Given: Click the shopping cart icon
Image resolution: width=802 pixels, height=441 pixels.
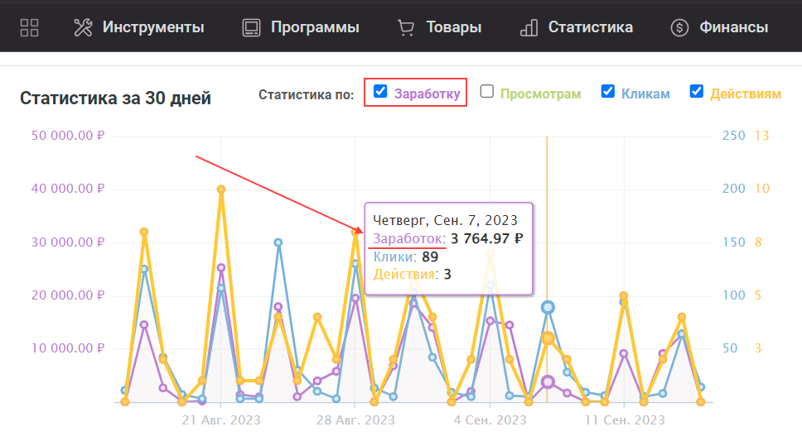Looking at the screenshot, I should click(x=406, y=27).
